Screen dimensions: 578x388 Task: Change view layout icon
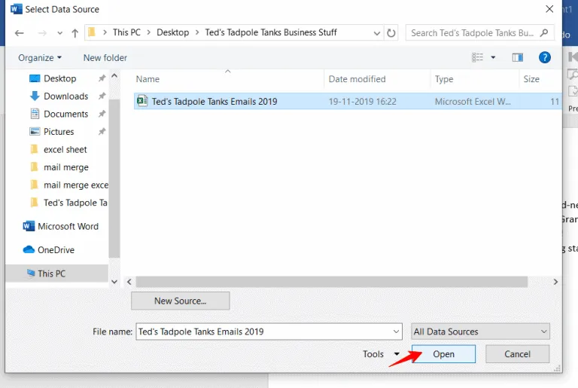coord(477,57)
